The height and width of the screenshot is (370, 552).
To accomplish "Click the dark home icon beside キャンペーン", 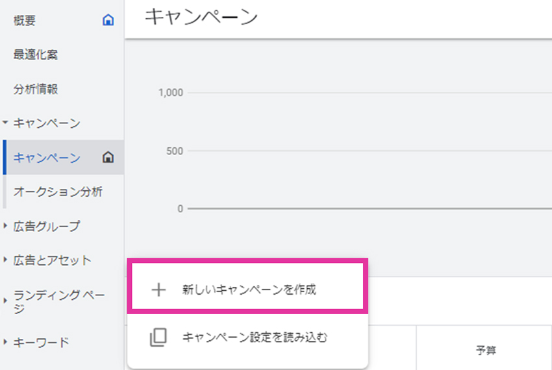I will tap(108, 157).
